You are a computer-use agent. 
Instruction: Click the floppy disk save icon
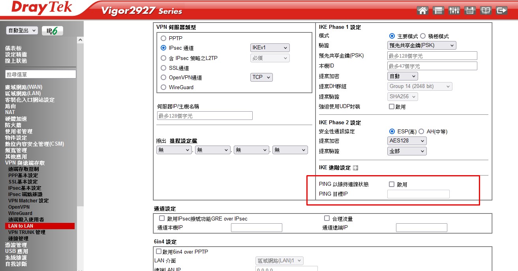pyautogui.click(x=470, y=11)
